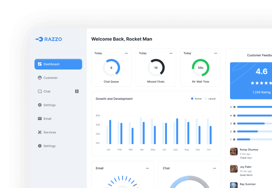Click the Missed Chats label
The width and height of the screenshot is (272, 188).
(x=156, y=82)
